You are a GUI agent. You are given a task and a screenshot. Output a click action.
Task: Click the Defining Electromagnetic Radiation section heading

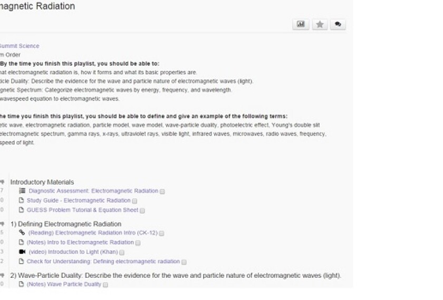66,224
